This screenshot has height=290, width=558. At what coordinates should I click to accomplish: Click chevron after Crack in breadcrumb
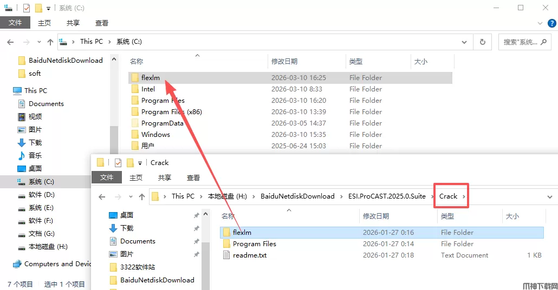(x=463, y=196)
